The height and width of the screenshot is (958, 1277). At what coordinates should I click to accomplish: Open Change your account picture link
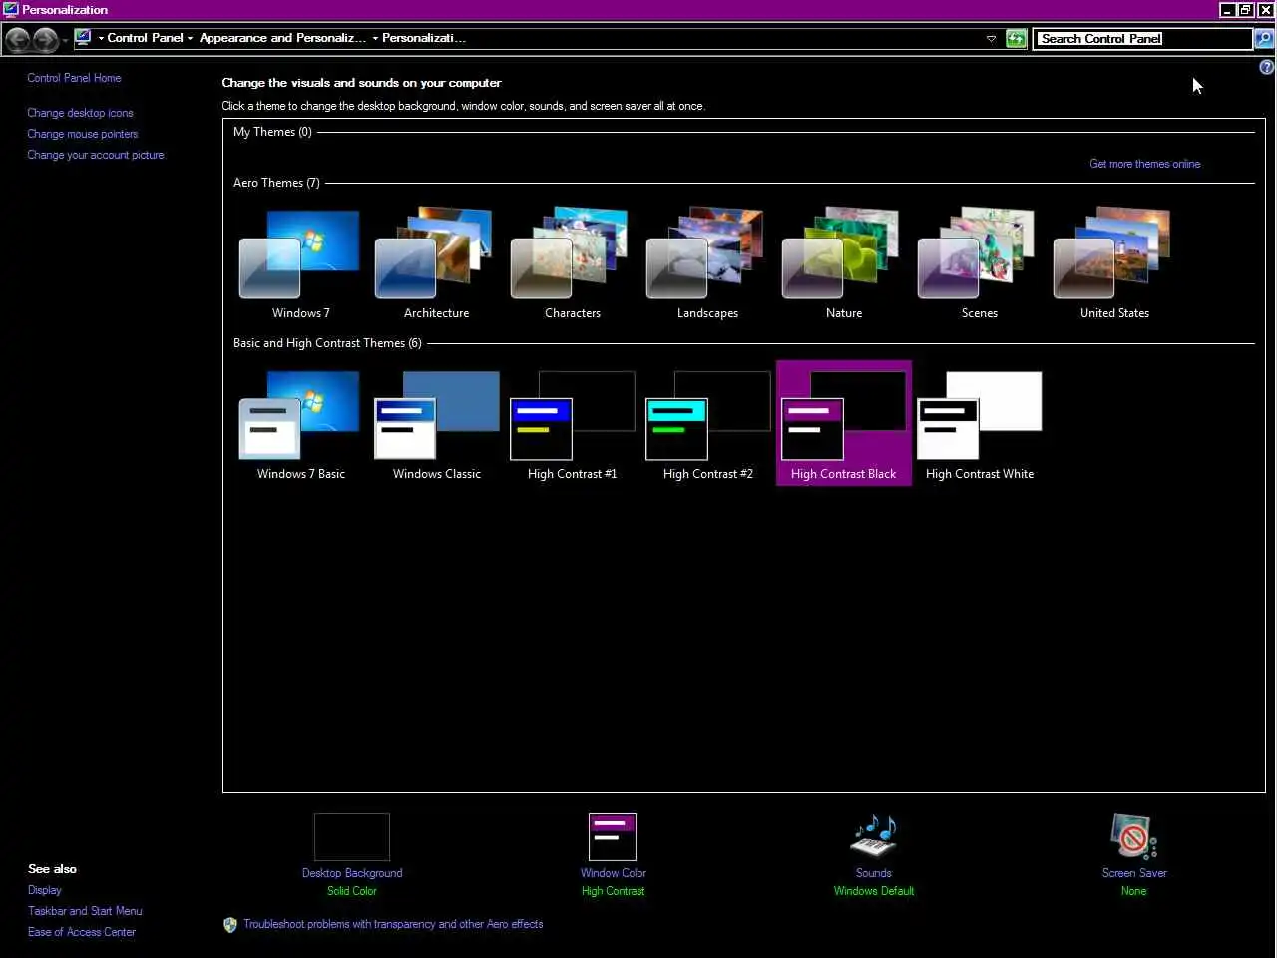tap(96, 155)
